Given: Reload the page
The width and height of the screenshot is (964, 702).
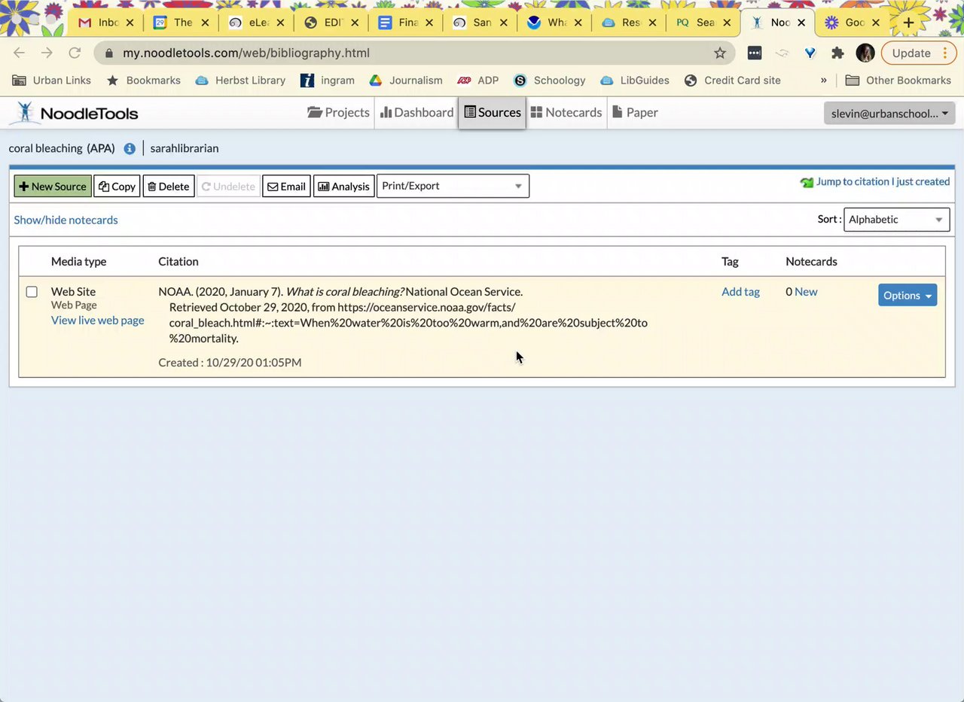Looking at the screenshot, I should [x=75, y=53].
